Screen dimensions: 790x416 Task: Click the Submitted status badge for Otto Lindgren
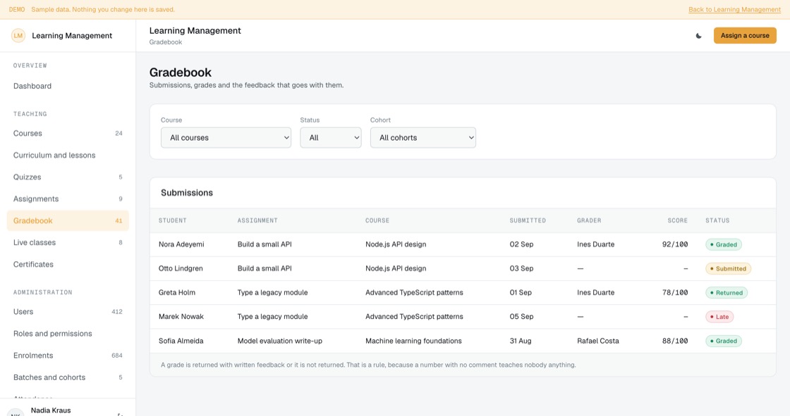pos(728,269)
